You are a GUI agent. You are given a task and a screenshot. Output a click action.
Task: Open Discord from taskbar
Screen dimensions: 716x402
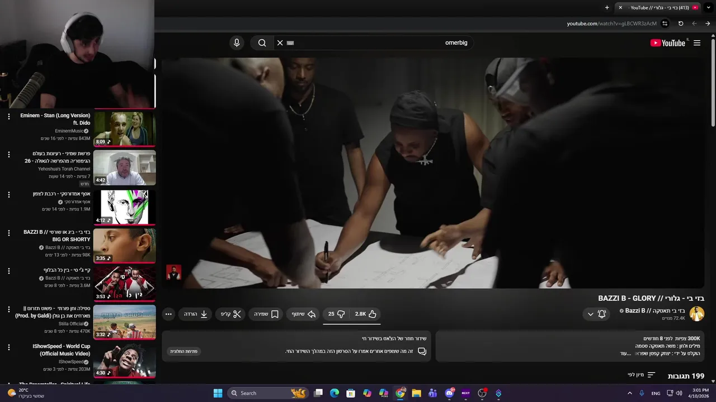point(449,393)
